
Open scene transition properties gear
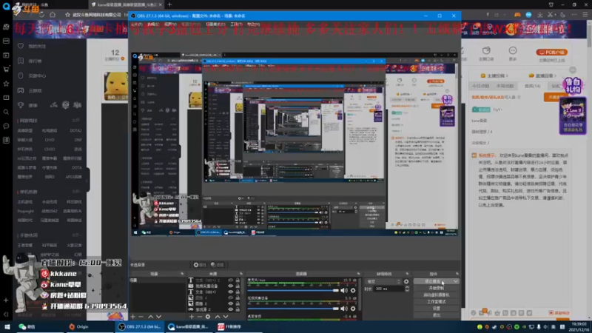406,281
